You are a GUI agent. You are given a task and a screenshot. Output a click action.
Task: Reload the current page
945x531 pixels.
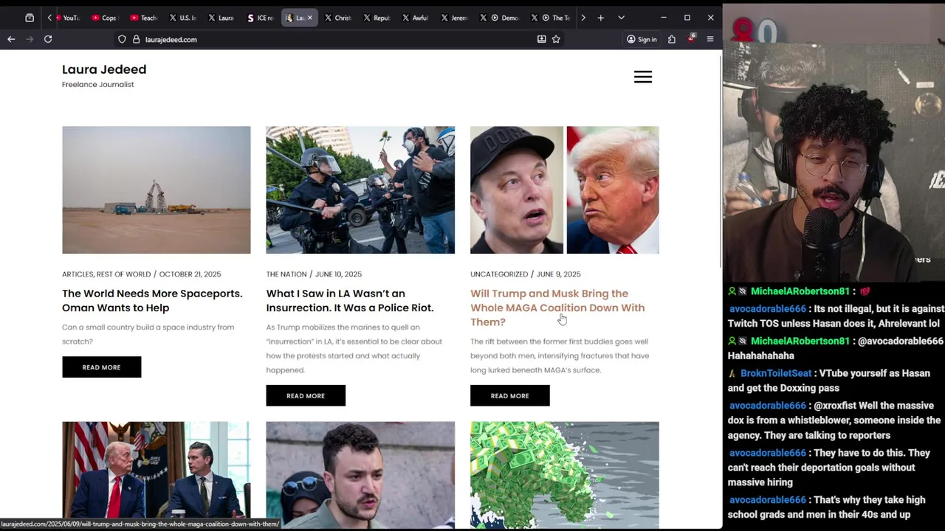click(48, 39)
